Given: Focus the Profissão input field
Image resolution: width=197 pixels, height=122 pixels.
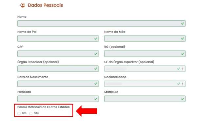Looking at the screenshot, I should (x=58, y=99).
